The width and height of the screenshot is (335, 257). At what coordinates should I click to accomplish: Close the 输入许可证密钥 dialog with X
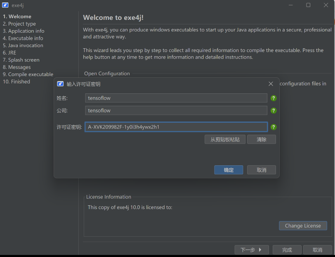coord(271,84)
